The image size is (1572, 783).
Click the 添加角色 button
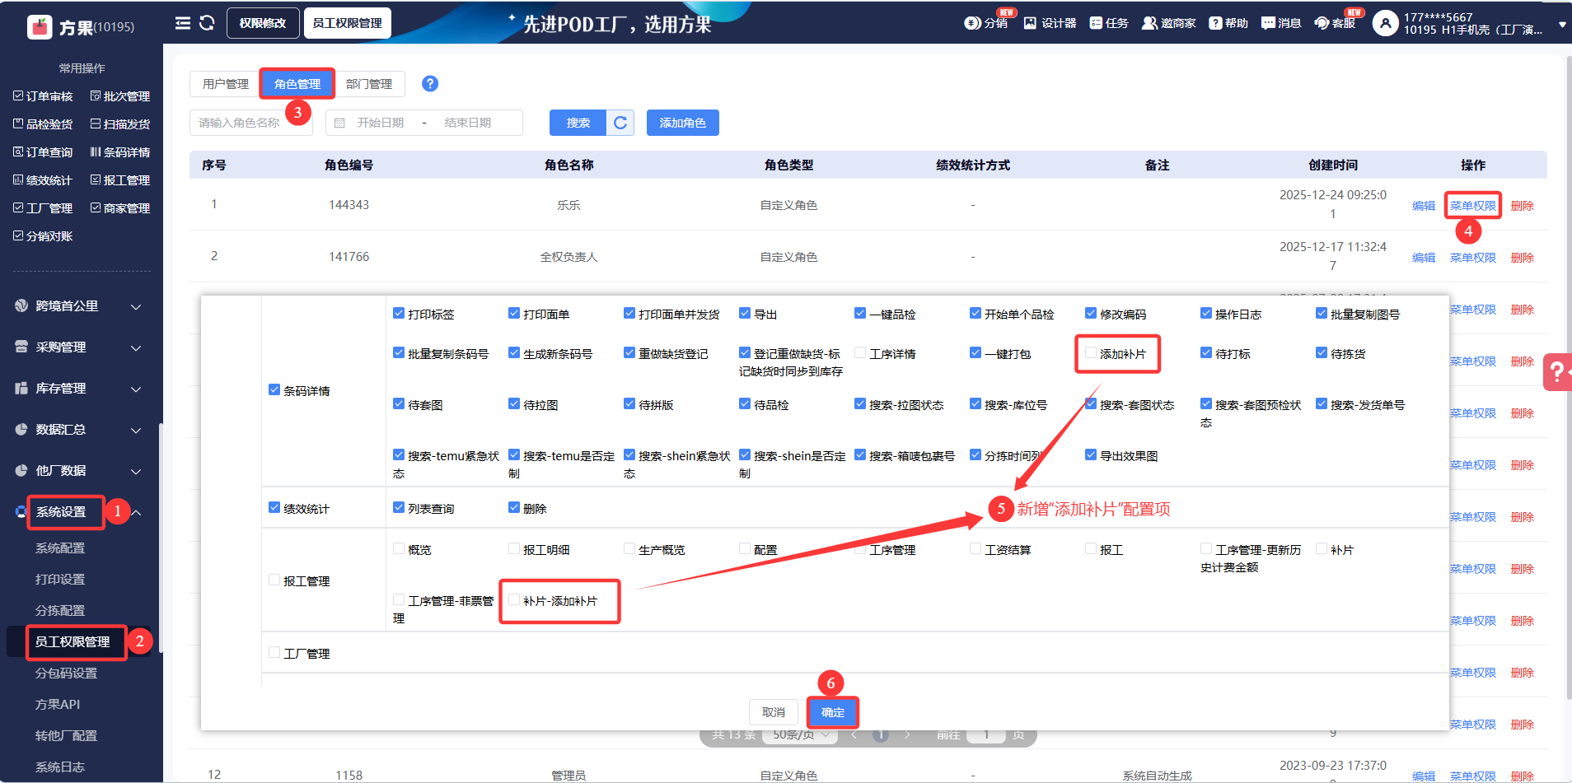pyautogui.click(x=682, y=123)
